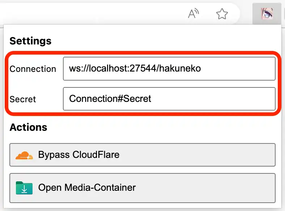Focus the Connection URL input field

(x=169, y=69)
